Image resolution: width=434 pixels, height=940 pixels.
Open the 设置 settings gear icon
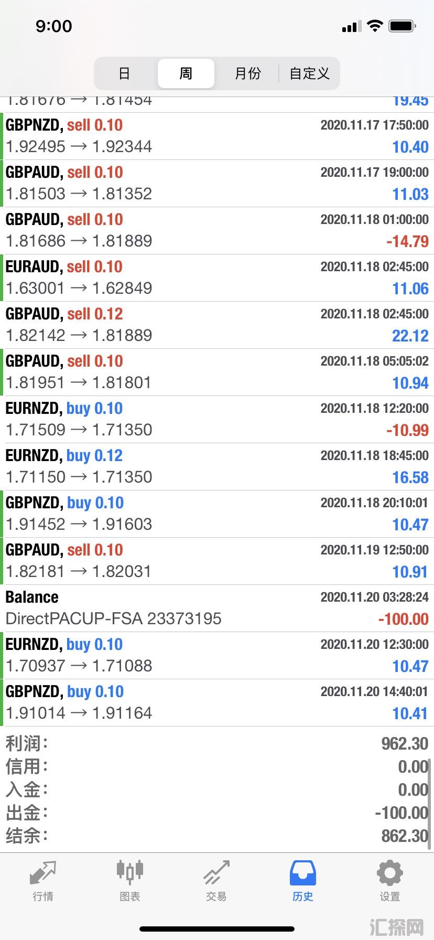pyautogui.click(x=389, y=873)
